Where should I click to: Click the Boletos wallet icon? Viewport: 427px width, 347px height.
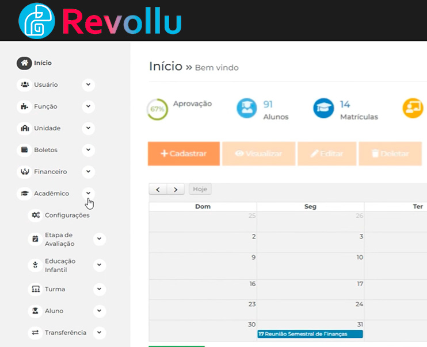(25, 150)
